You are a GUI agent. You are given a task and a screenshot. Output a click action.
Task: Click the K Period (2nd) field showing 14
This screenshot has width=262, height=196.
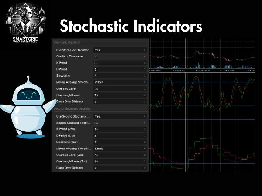(x=118, y=129)
